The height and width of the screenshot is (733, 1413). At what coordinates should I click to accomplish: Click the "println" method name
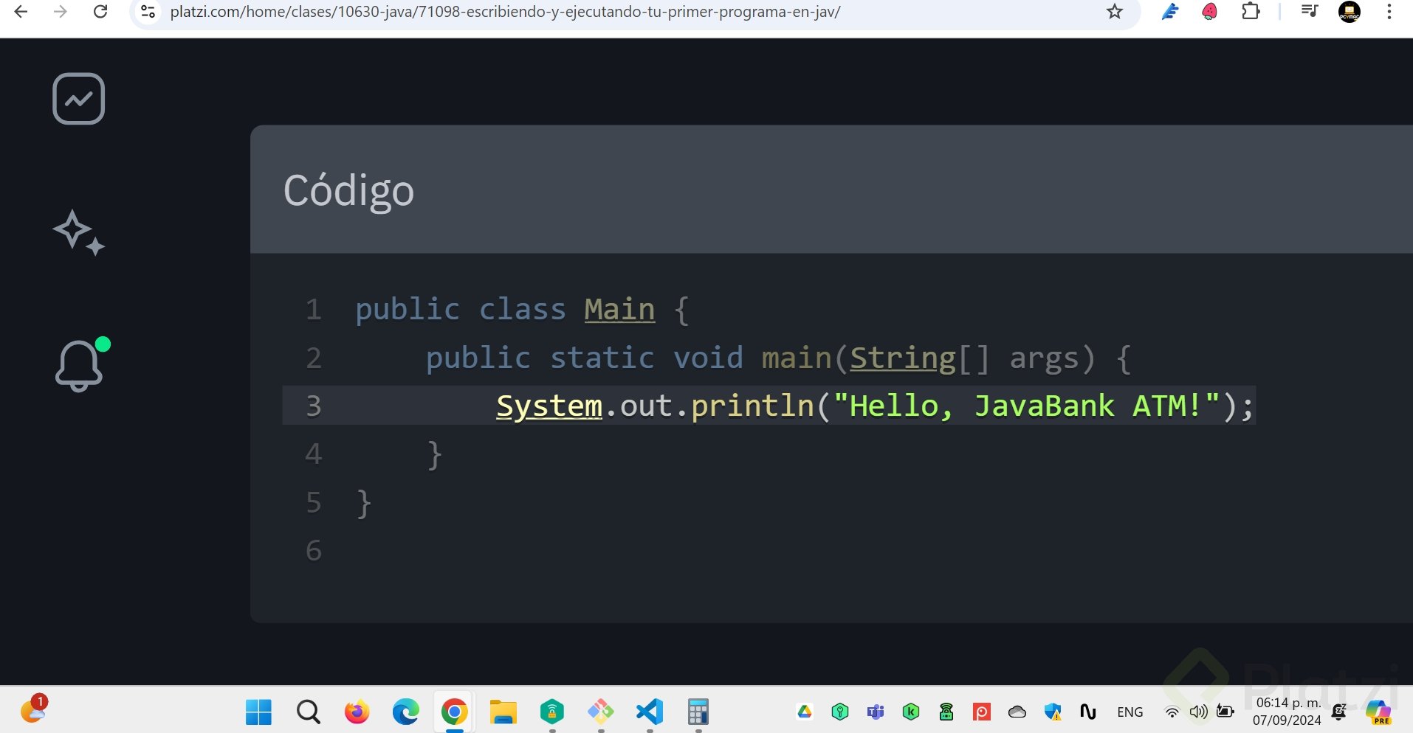[x=752, y=406]
